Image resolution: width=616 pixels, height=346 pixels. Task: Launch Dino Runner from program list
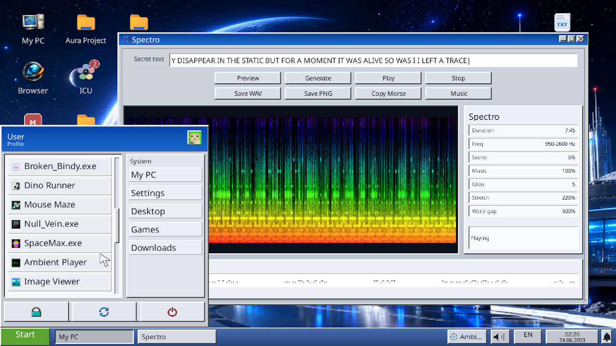tap(60, 185)
